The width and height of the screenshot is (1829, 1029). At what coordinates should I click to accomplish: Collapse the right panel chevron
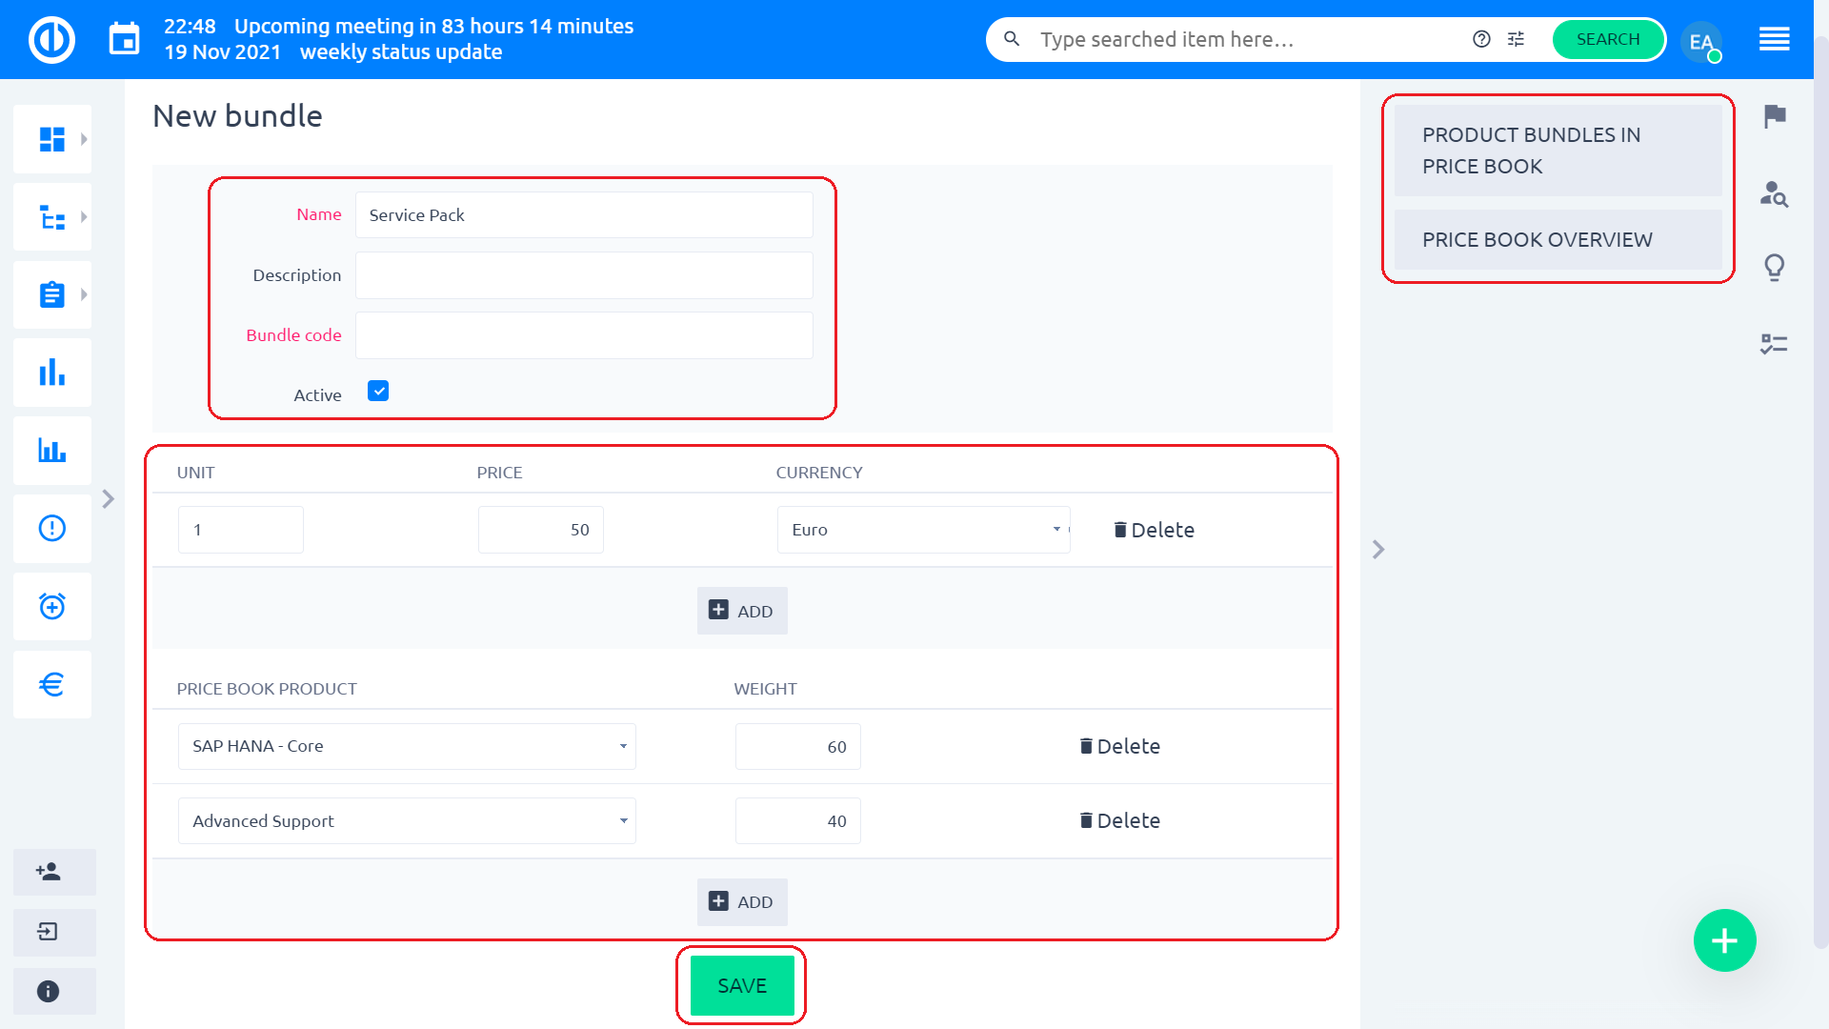point(1378,550)
